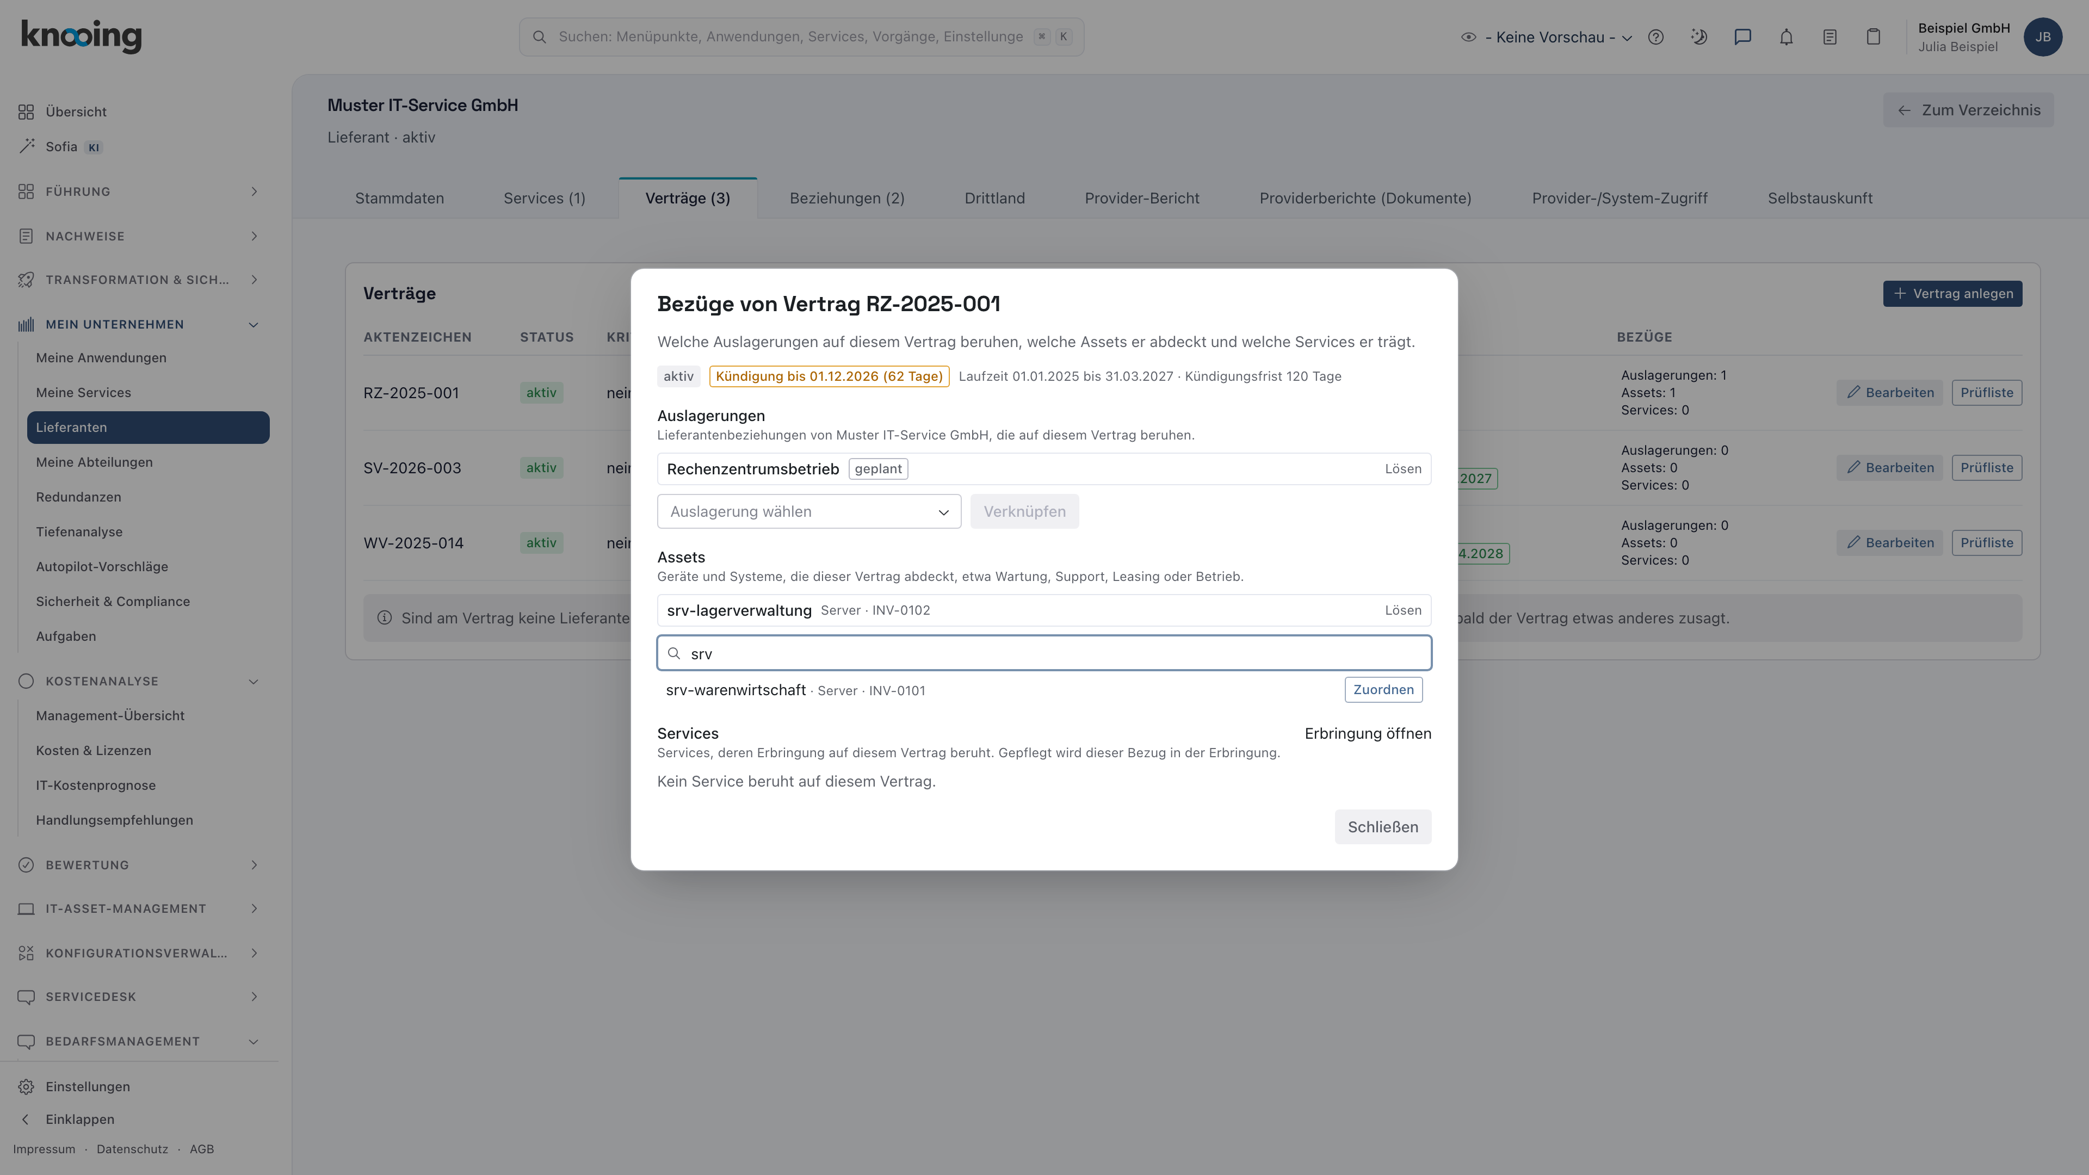Click Lösen for srv-lagerverwaltung asset
2089x1175 pixels.
click(1403, 610)
